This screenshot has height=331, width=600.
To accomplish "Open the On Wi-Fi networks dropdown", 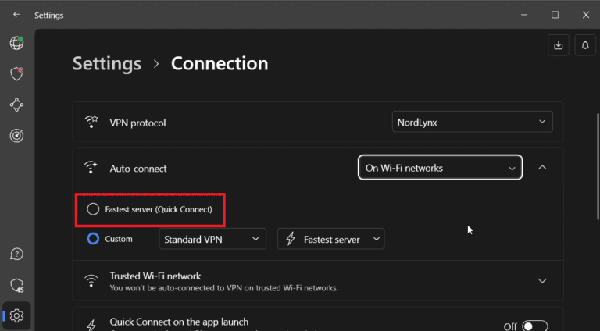I will pyautogui.click(x=440, y=168).
